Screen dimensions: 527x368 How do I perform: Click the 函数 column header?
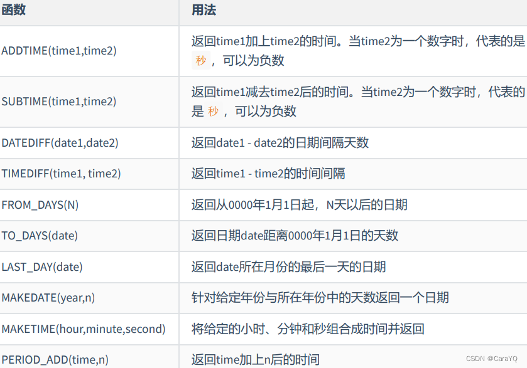(15, 11)
